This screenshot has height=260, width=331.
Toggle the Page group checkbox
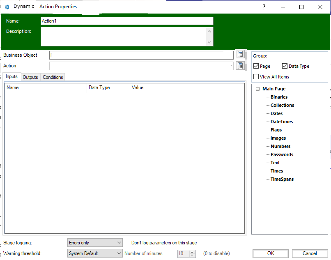[256, 66]
